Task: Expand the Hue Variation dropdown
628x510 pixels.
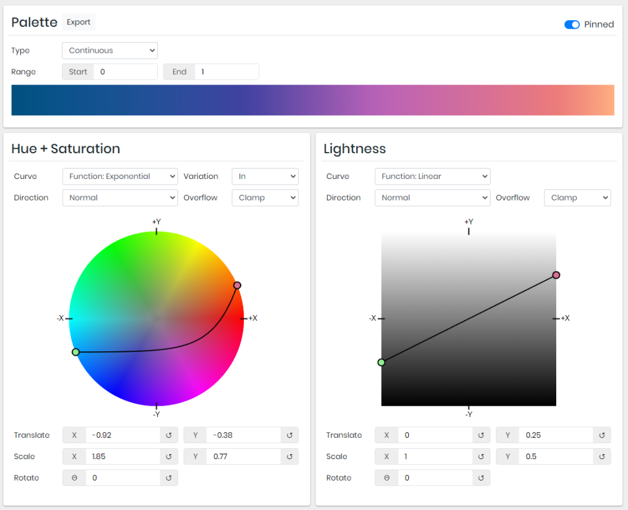Action: click(265, 177)
